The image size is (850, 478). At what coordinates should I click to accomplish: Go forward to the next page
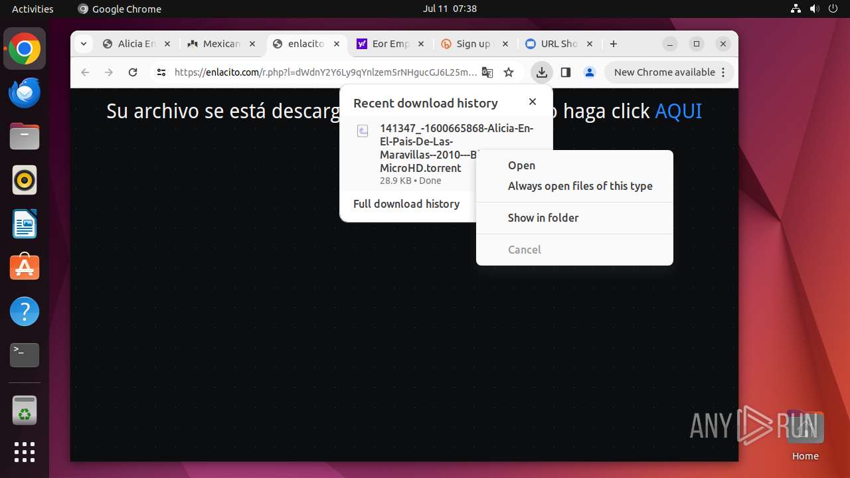109,72
